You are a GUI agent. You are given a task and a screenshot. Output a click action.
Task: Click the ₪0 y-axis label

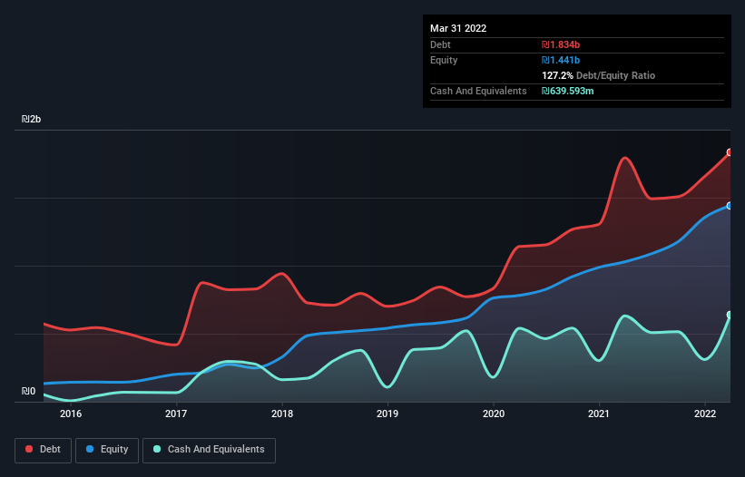[x=28, y=391]
